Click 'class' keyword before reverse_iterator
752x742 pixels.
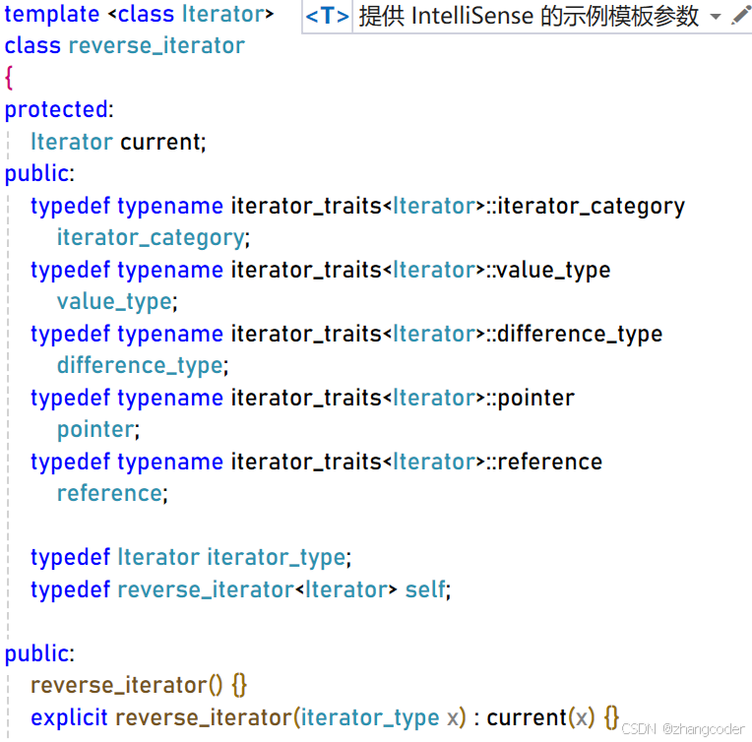(32, 46)
